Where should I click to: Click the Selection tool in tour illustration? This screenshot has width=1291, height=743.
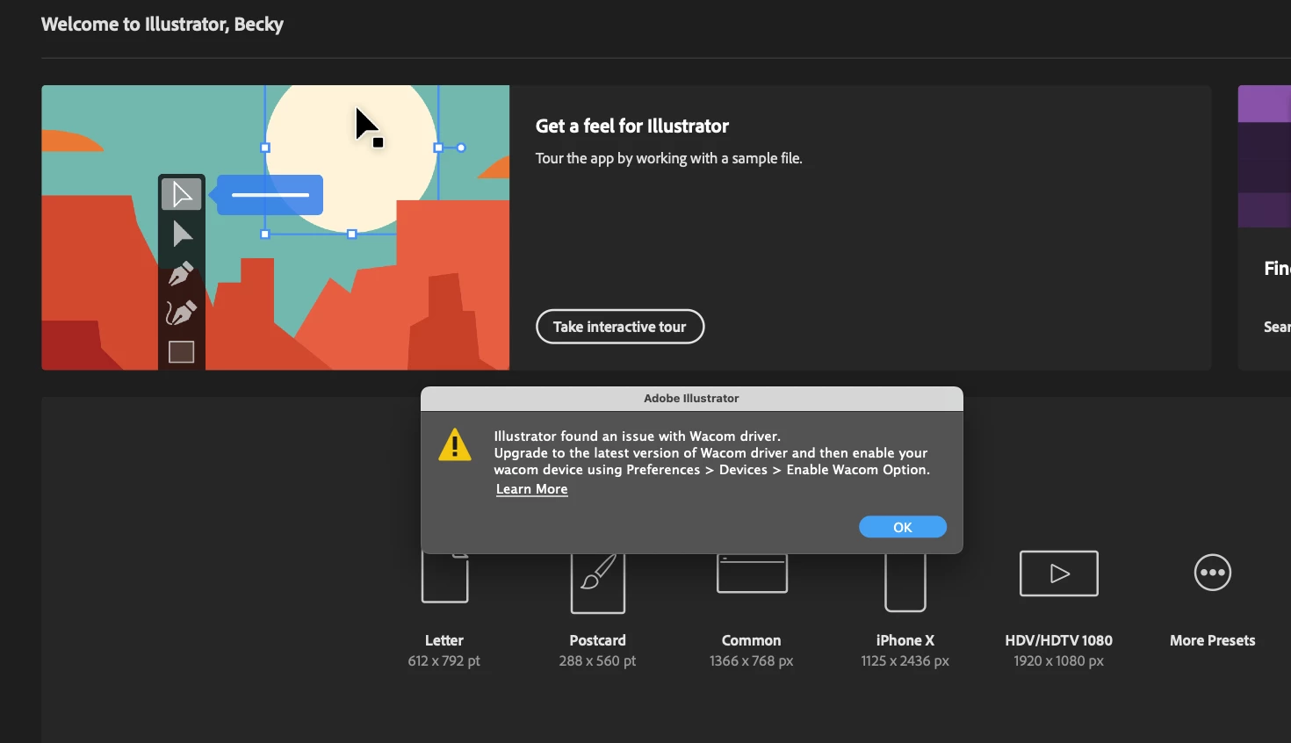pyautogui.click(x=182, y=194)
